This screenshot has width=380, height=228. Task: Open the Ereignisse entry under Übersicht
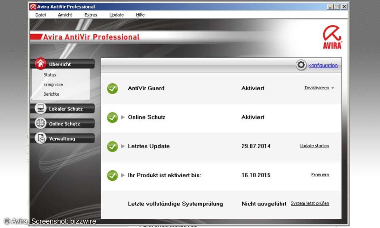(x=53, y=85)
